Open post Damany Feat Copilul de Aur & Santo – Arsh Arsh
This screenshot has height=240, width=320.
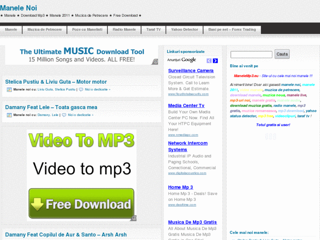66,235
